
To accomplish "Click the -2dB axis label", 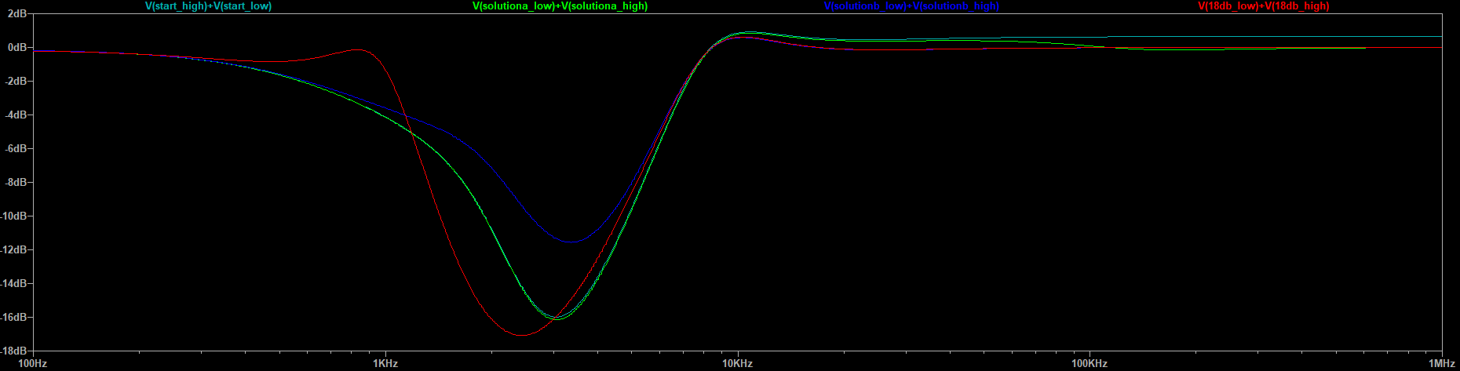I will (15, 82).
